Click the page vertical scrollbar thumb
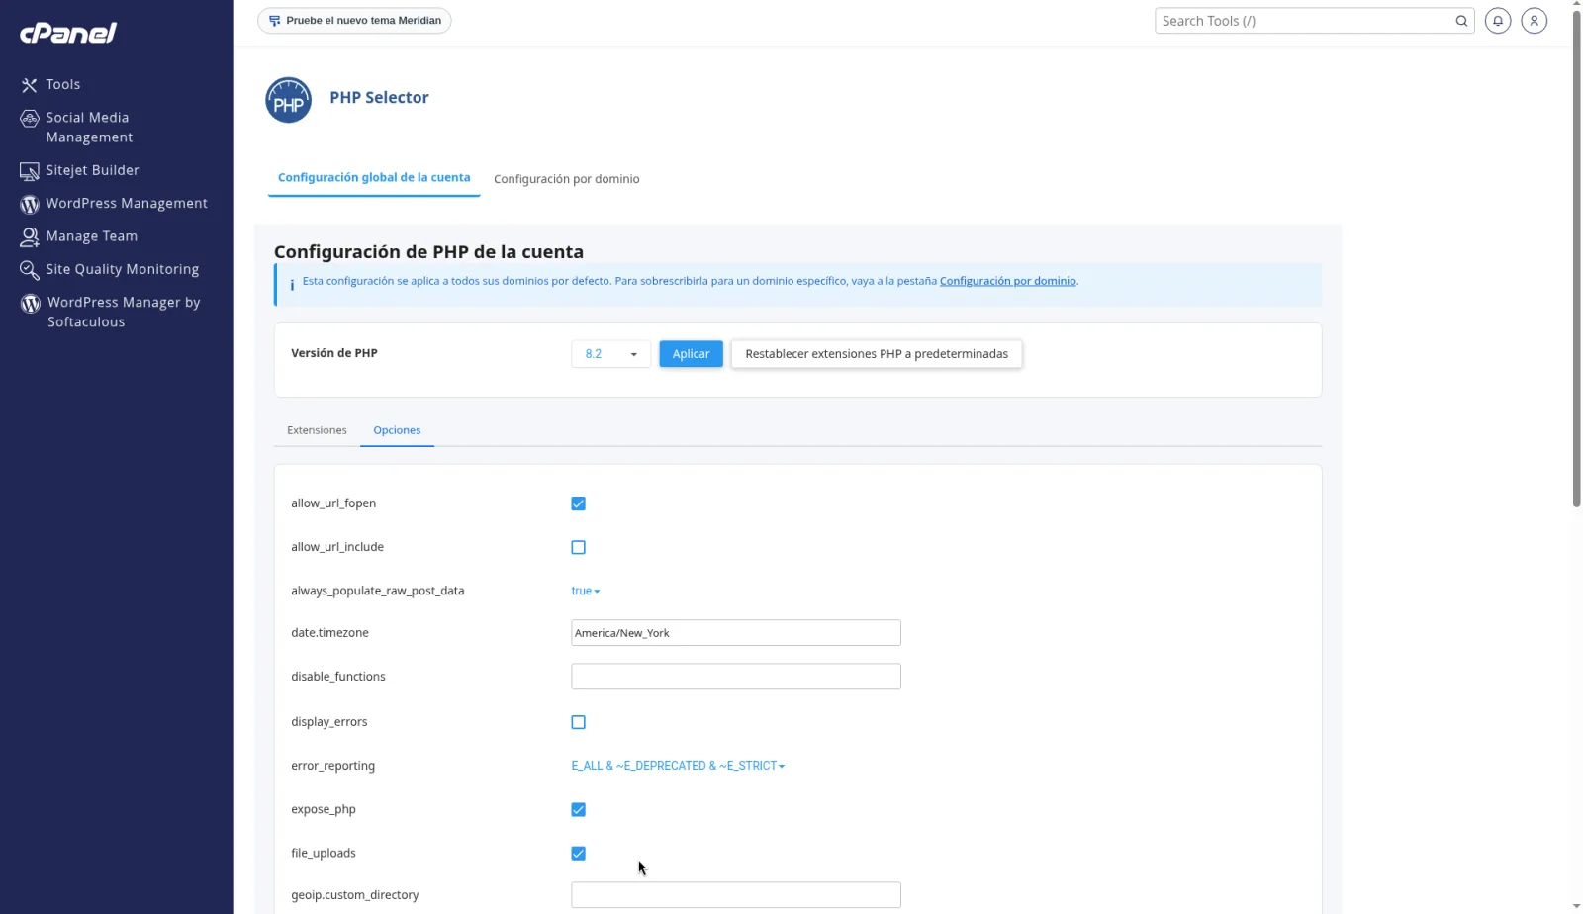Screen dimensions: 1583x914 [x=1576, y=257]
